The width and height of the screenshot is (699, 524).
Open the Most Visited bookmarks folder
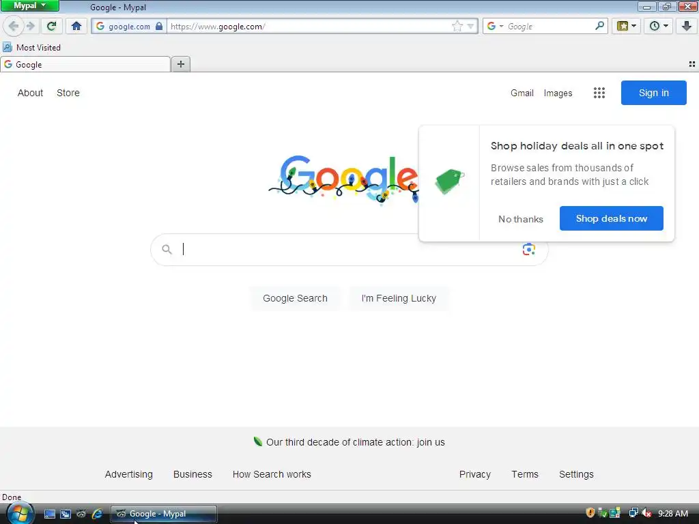[32, 47]
